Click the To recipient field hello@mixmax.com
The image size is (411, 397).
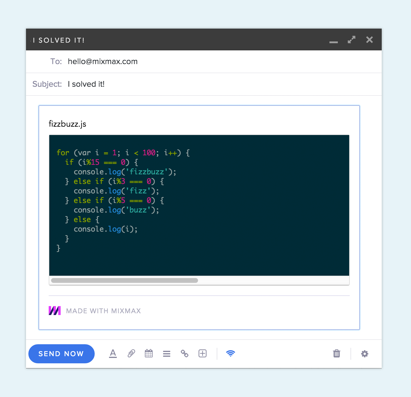204,62
